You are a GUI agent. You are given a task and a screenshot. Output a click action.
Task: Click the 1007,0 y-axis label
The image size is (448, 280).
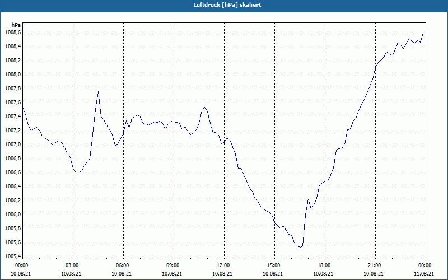[x=12, y=144]
